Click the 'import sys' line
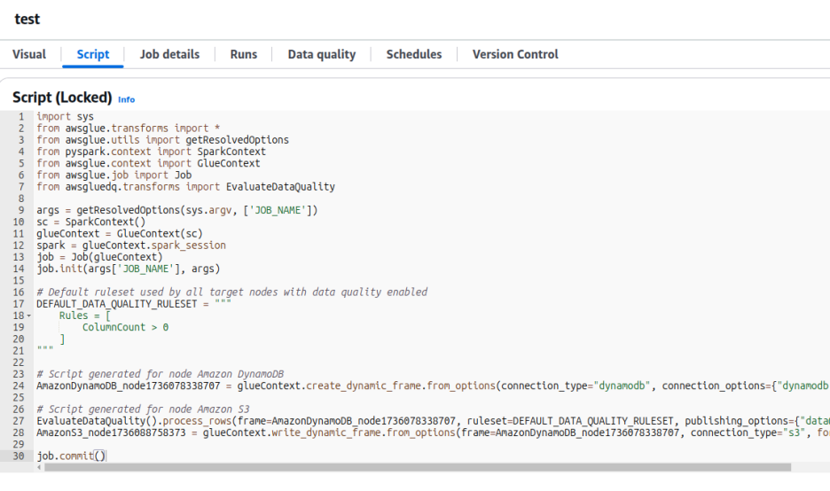 click(65, 117)
